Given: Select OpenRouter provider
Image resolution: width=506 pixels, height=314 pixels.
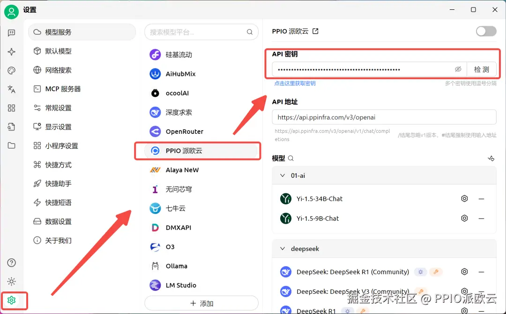Looking at the screenshot, I should 201,131.
